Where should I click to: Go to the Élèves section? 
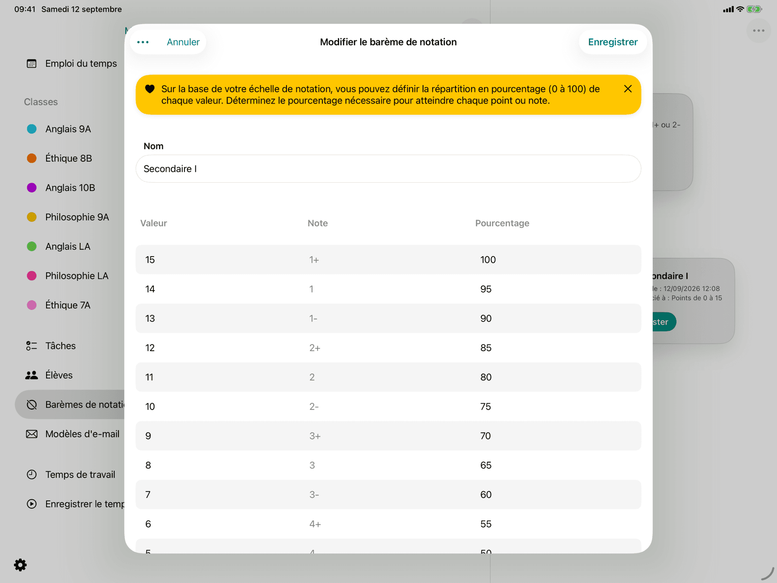point(59,375)
